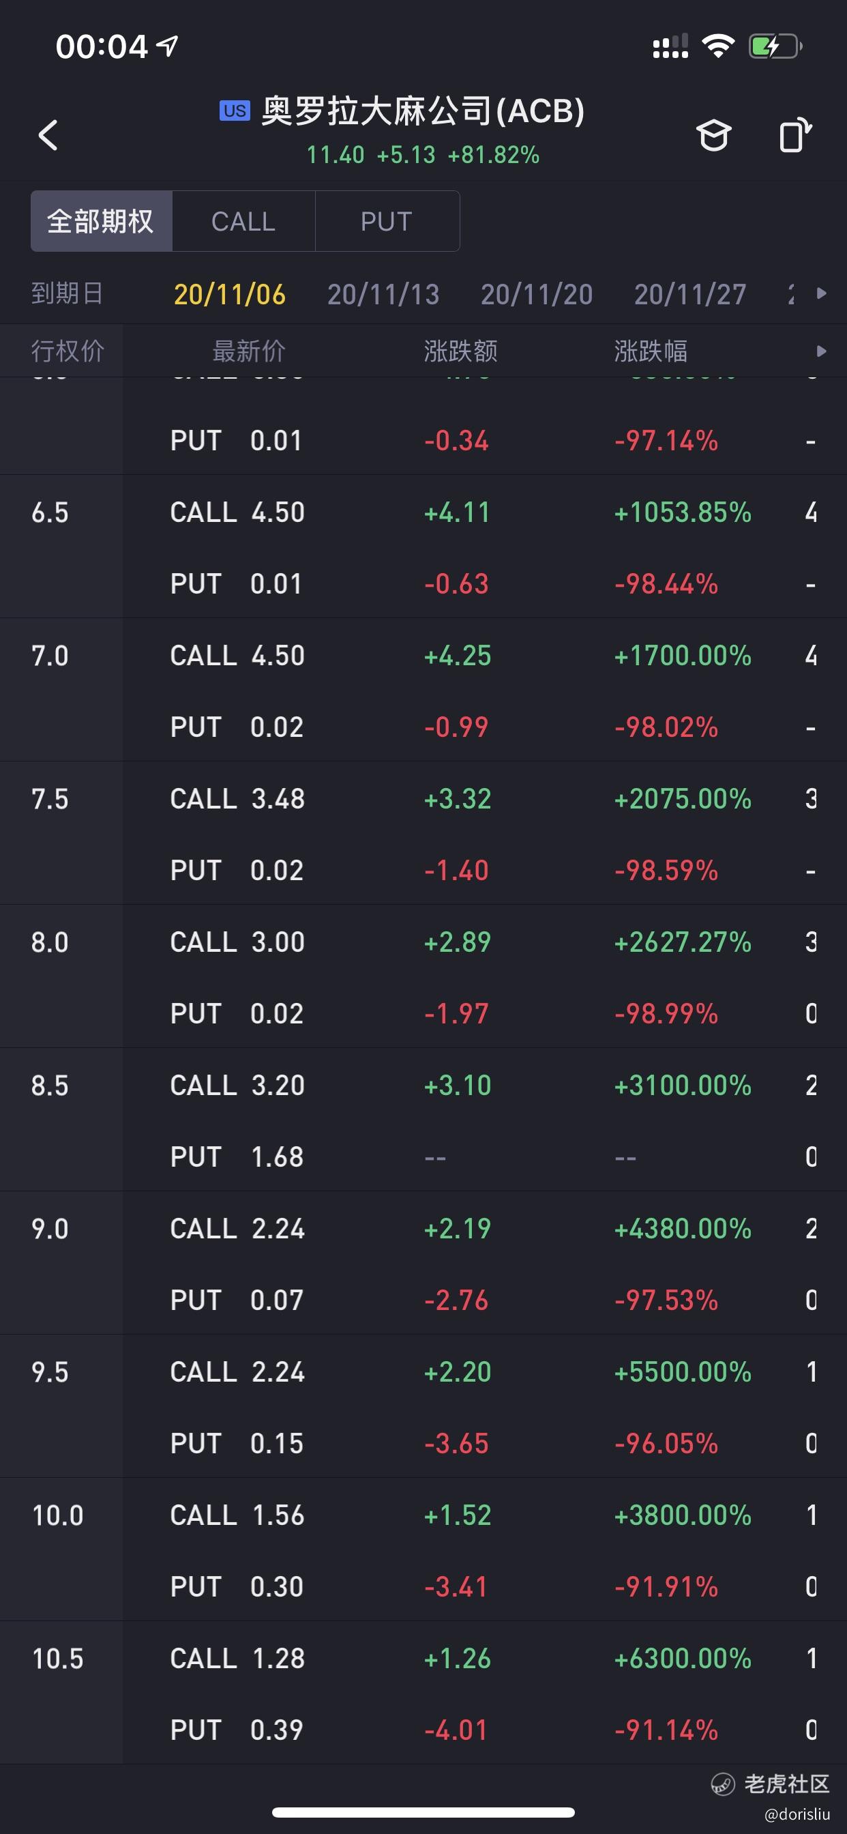This screenshot has width=847, height=1834.
Task: Tap the US market badge icon
Action: point(234,111)
